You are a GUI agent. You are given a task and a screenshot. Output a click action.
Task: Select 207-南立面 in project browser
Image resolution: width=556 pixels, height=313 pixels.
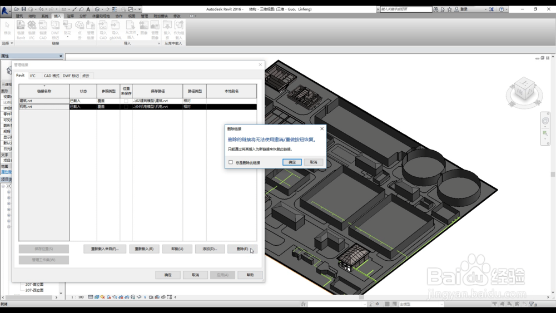click(34, 284)
